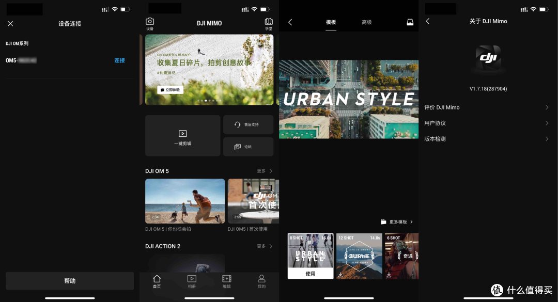Select the 模板 template tab
The height and width of the screenshot is (302, 558).
(331, 22)
